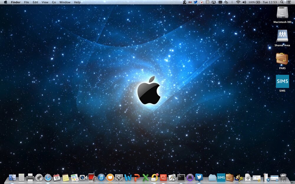Launch Microsoft PowerPoint from the Dock

[x=137, y=178]
